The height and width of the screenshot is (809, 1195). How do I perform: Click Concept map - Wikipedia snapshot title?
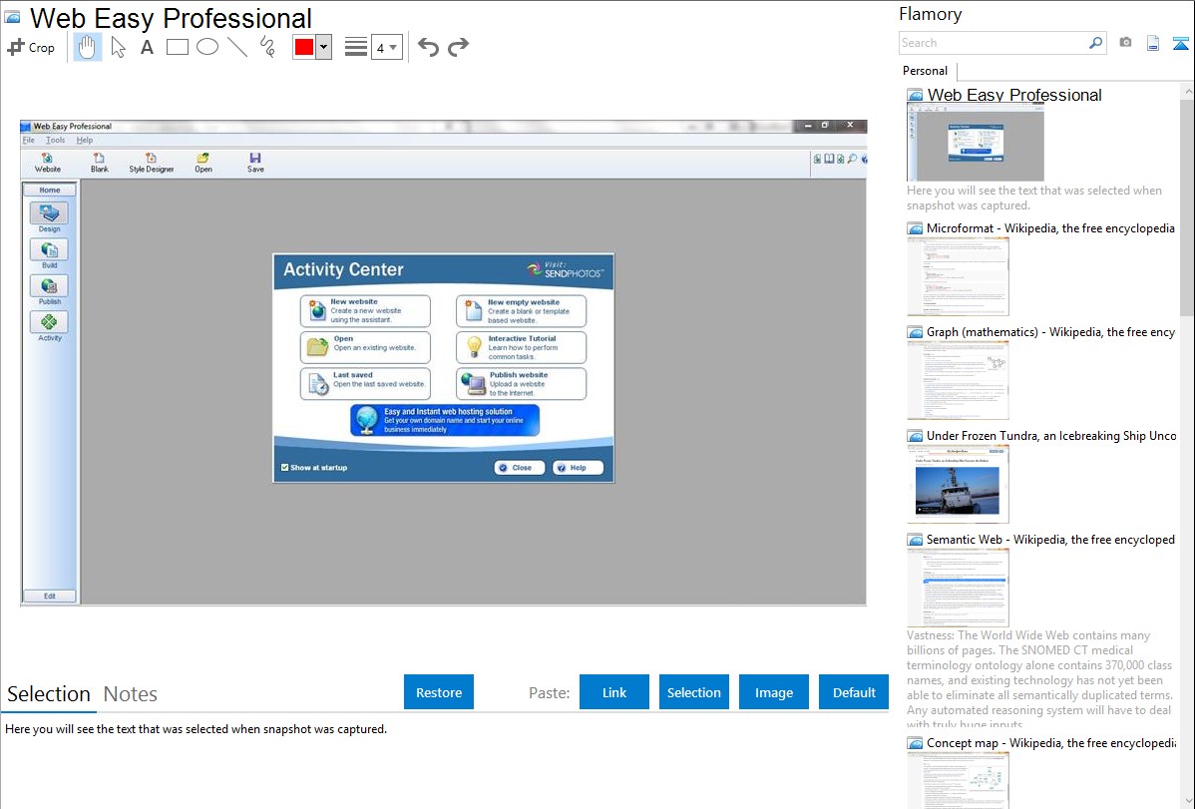point(1051,742)
